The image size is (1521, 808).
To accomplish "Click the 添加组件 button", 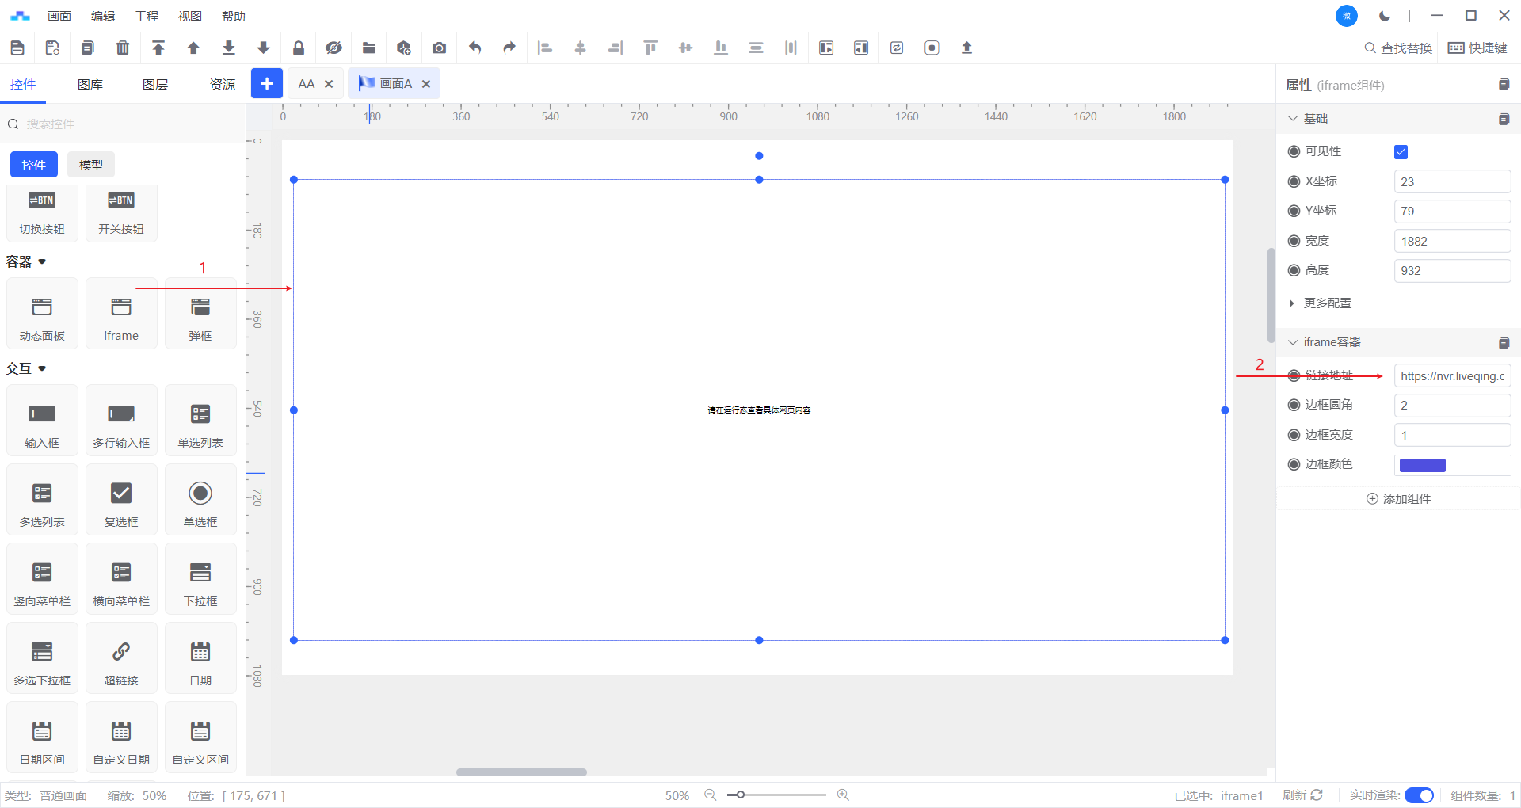I will pyautogui.click(x=1398, y=498).
